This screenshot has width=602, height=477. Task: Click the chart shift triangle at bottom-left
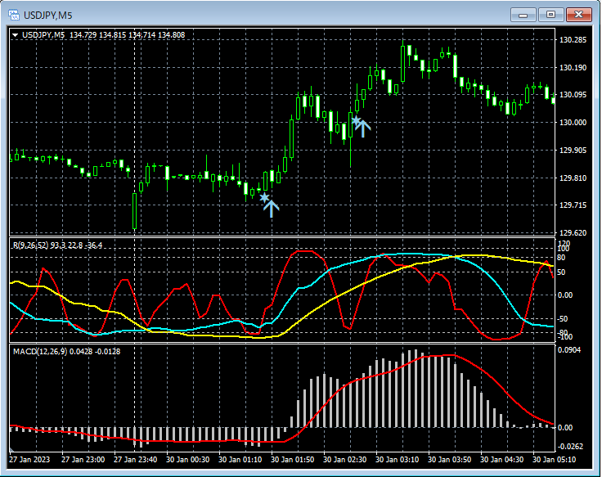pyautogui.click(x=12, y=450)
